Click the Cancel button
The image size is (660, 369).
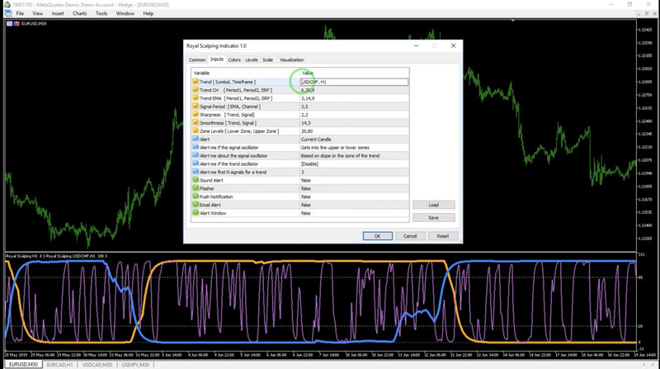[x=410, y=236]
